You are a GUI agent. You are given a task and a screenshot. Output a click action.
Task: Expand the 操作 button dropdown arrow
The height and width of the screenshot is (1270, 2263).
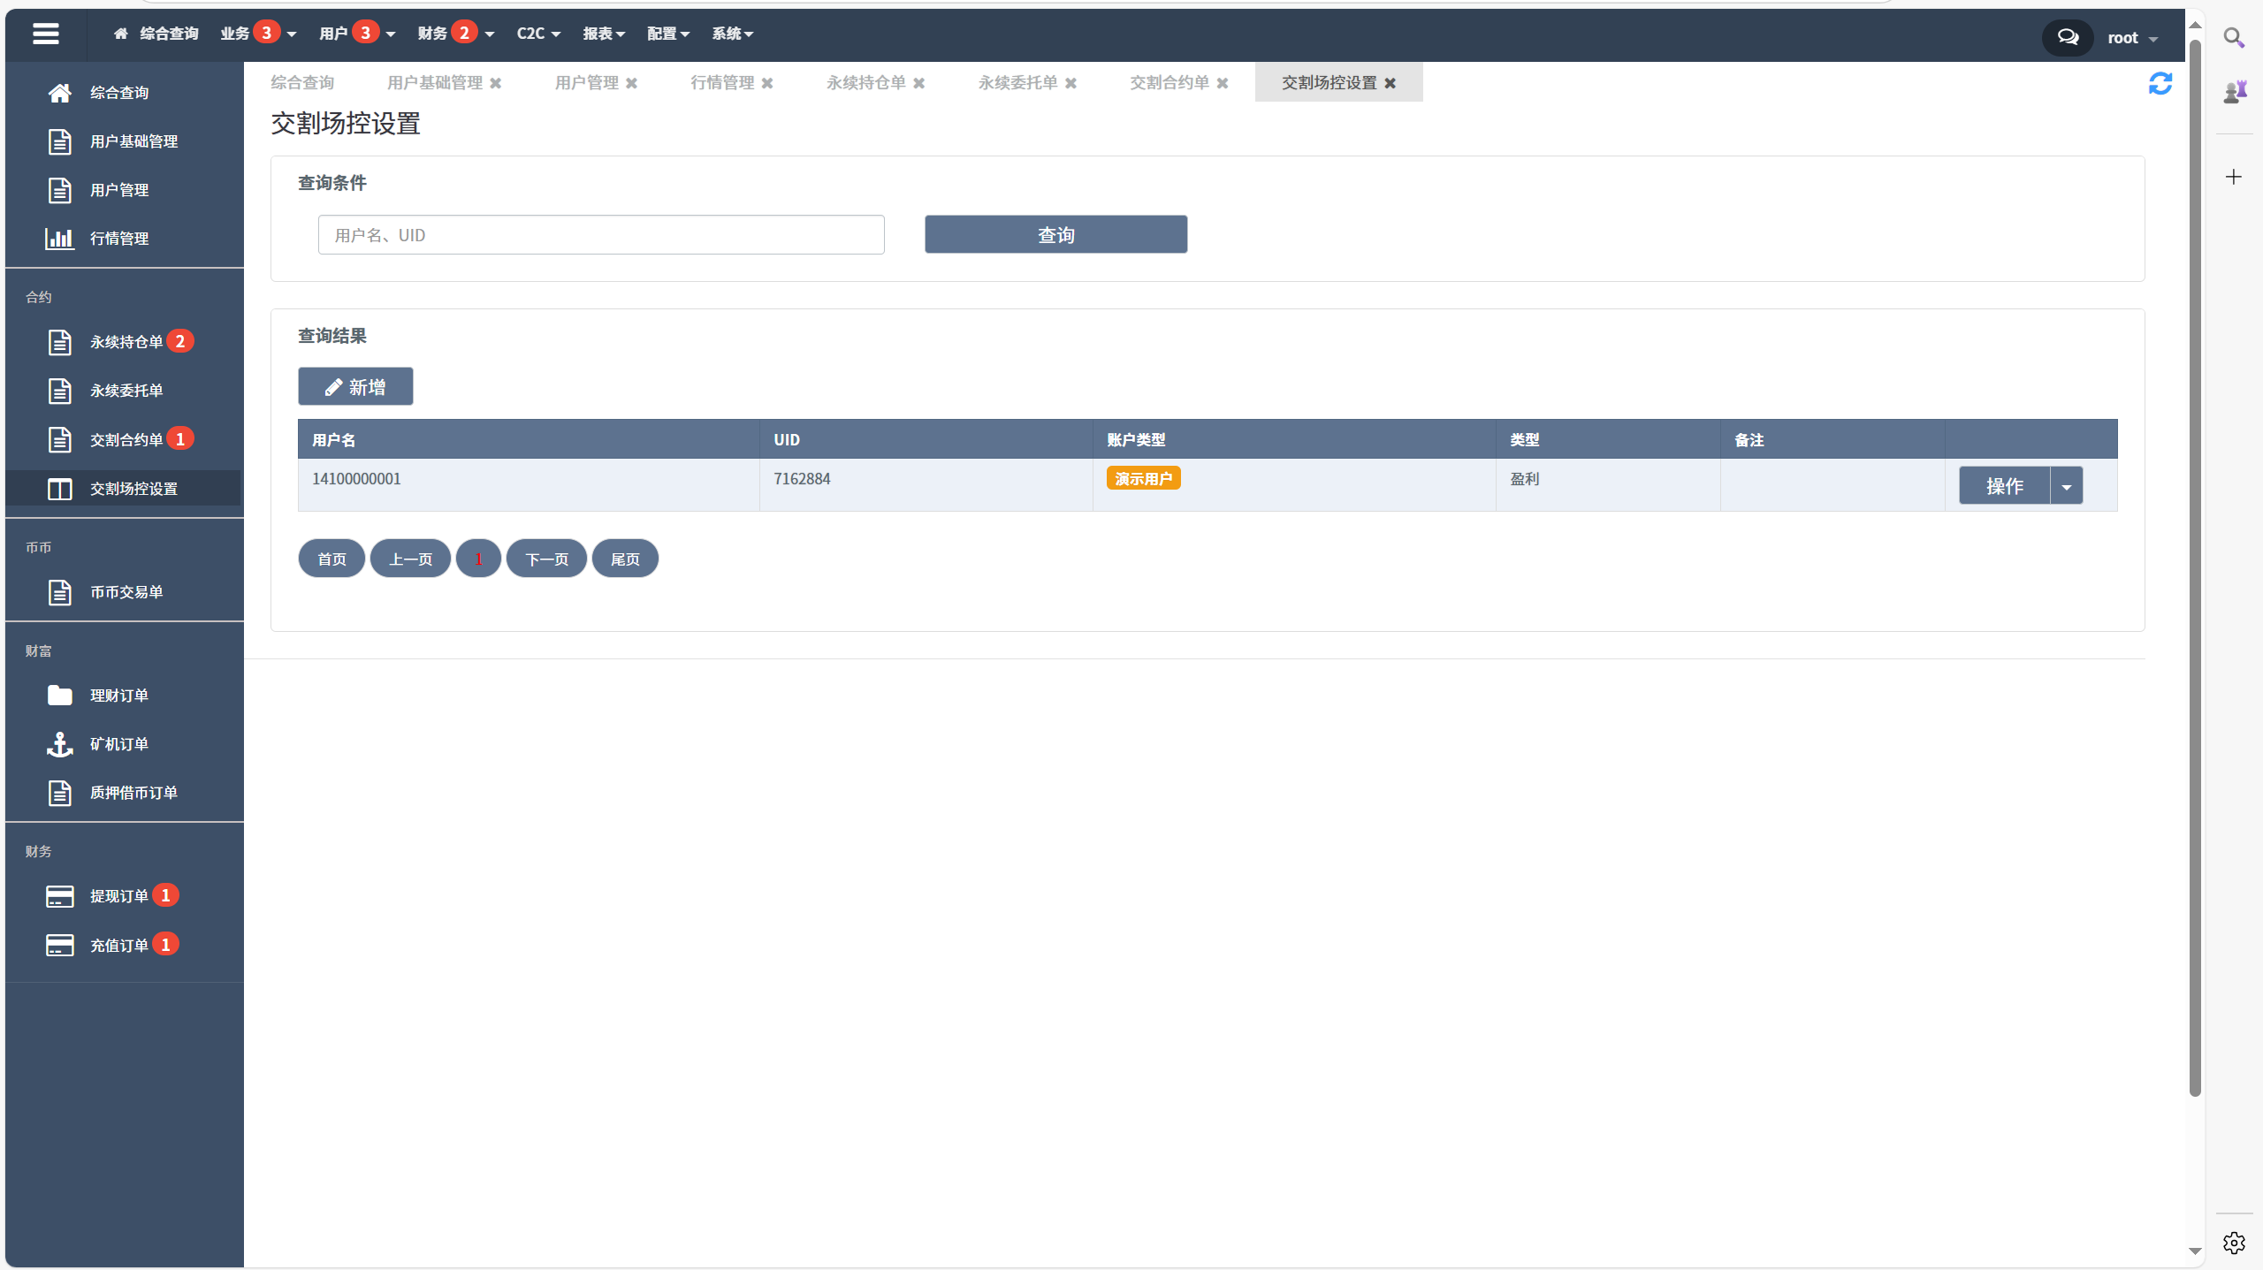(x=2067, y=485)
